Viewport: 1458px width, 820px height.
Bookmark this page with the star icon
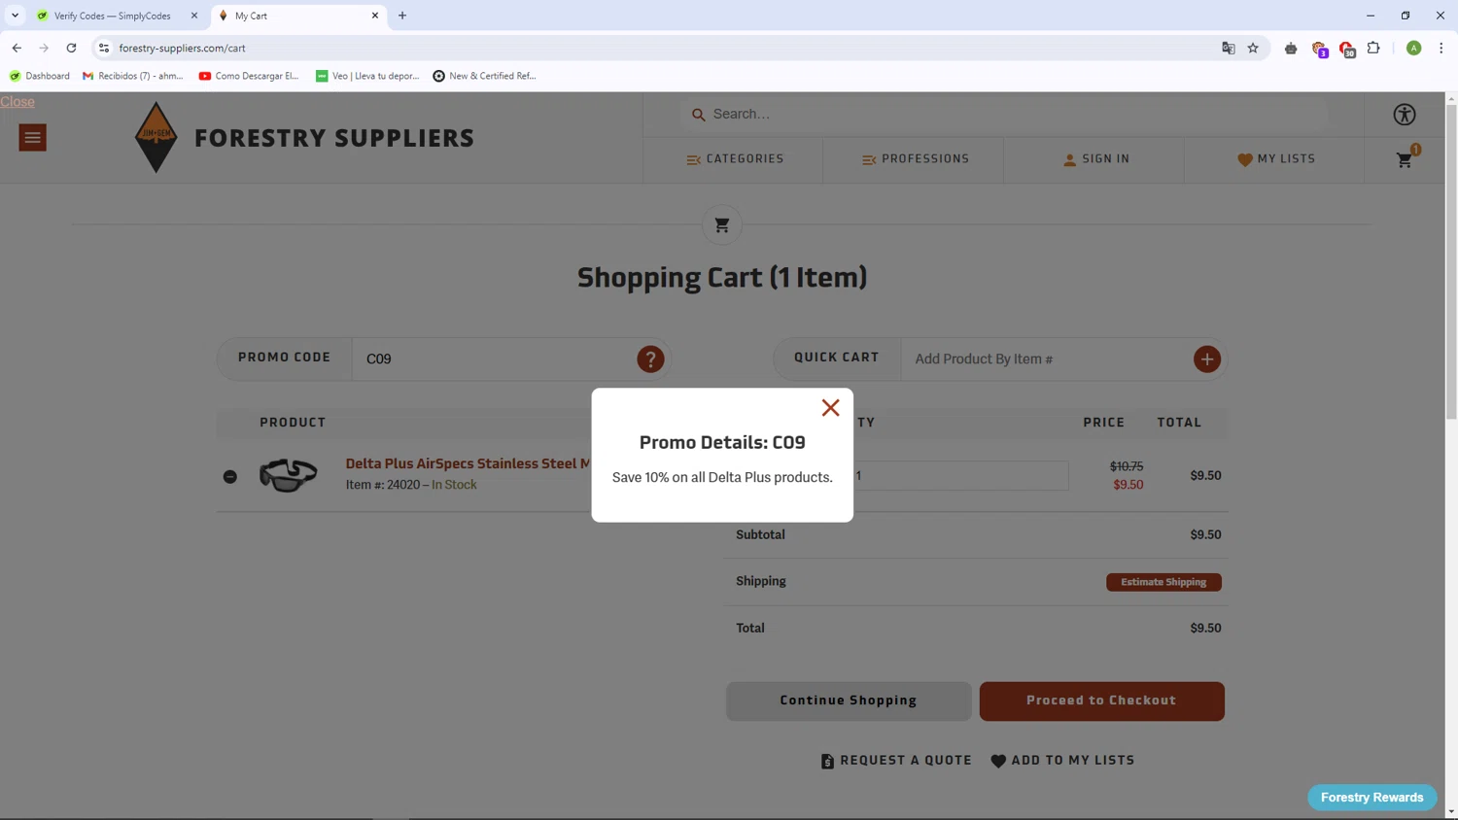coord(1253,48)
